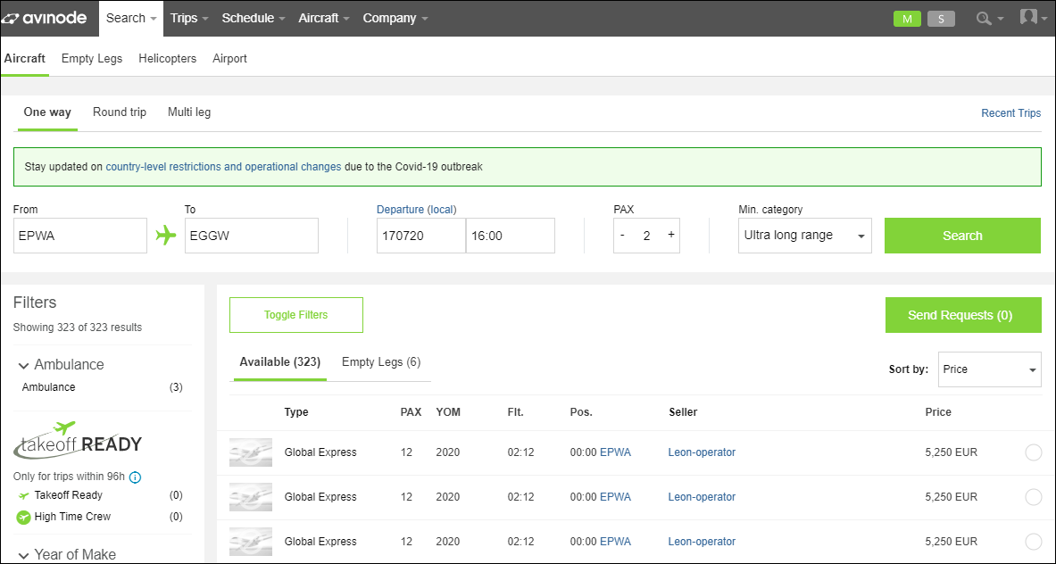The image size is (1056, 564).
Task: Open the Aircraft dropdown in top bar
Action: pyautogui.click(x=324, y=18)
